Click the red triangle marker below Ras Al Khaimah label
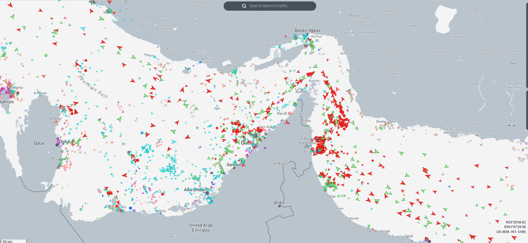Screen dimensions: 528x243 pos(287,122)
